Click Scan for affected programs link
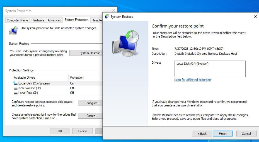259x142 pixels. pyautogui.click(x=193, y=80)
